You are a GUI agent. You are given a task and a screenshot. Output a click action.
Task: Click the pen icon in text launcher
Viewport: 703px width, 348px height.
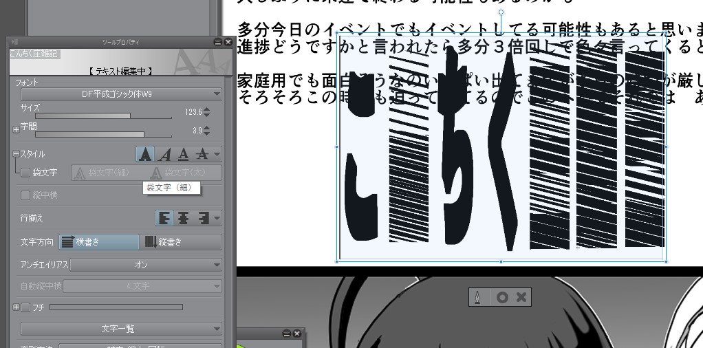point(478,297)
